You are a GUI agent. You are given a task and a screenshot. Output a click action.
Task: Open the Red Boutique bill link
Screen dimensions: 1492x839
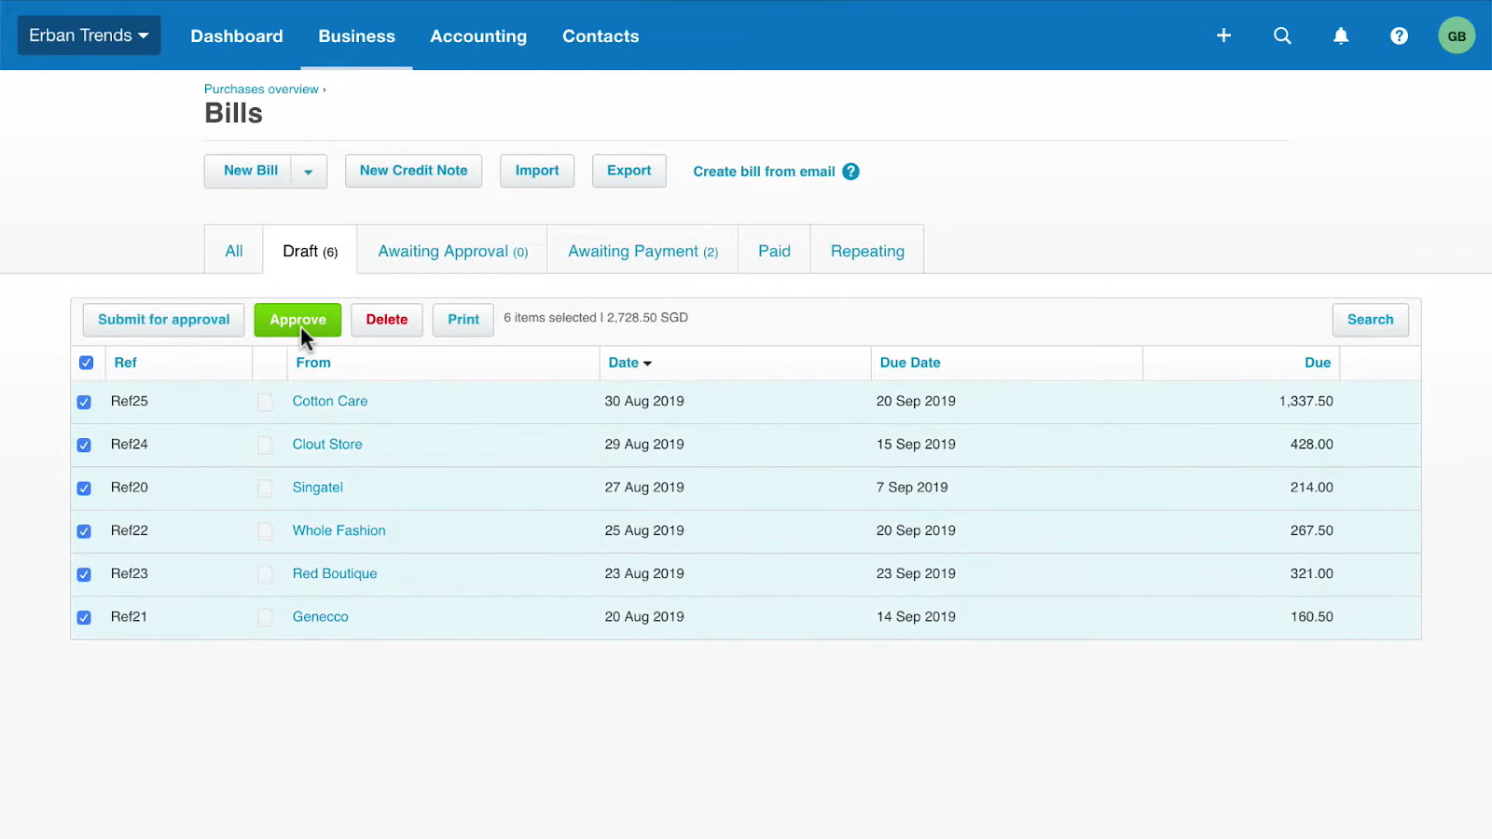click(x=335, y=573)
